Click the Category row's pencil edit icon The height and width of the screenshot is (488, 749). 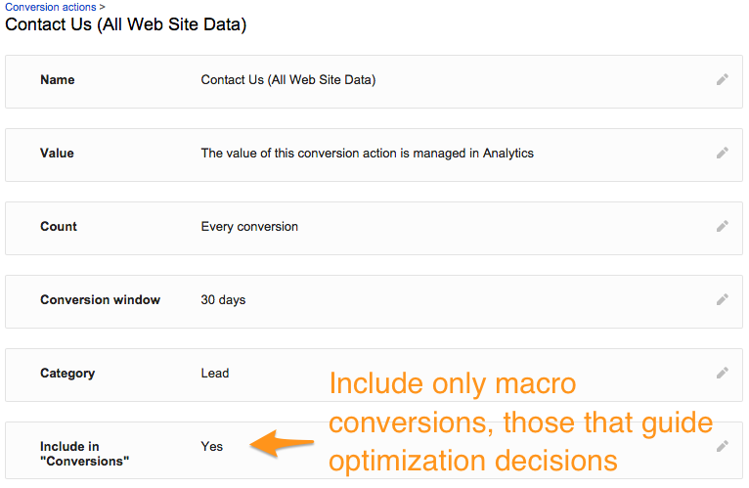click(723, 373)
